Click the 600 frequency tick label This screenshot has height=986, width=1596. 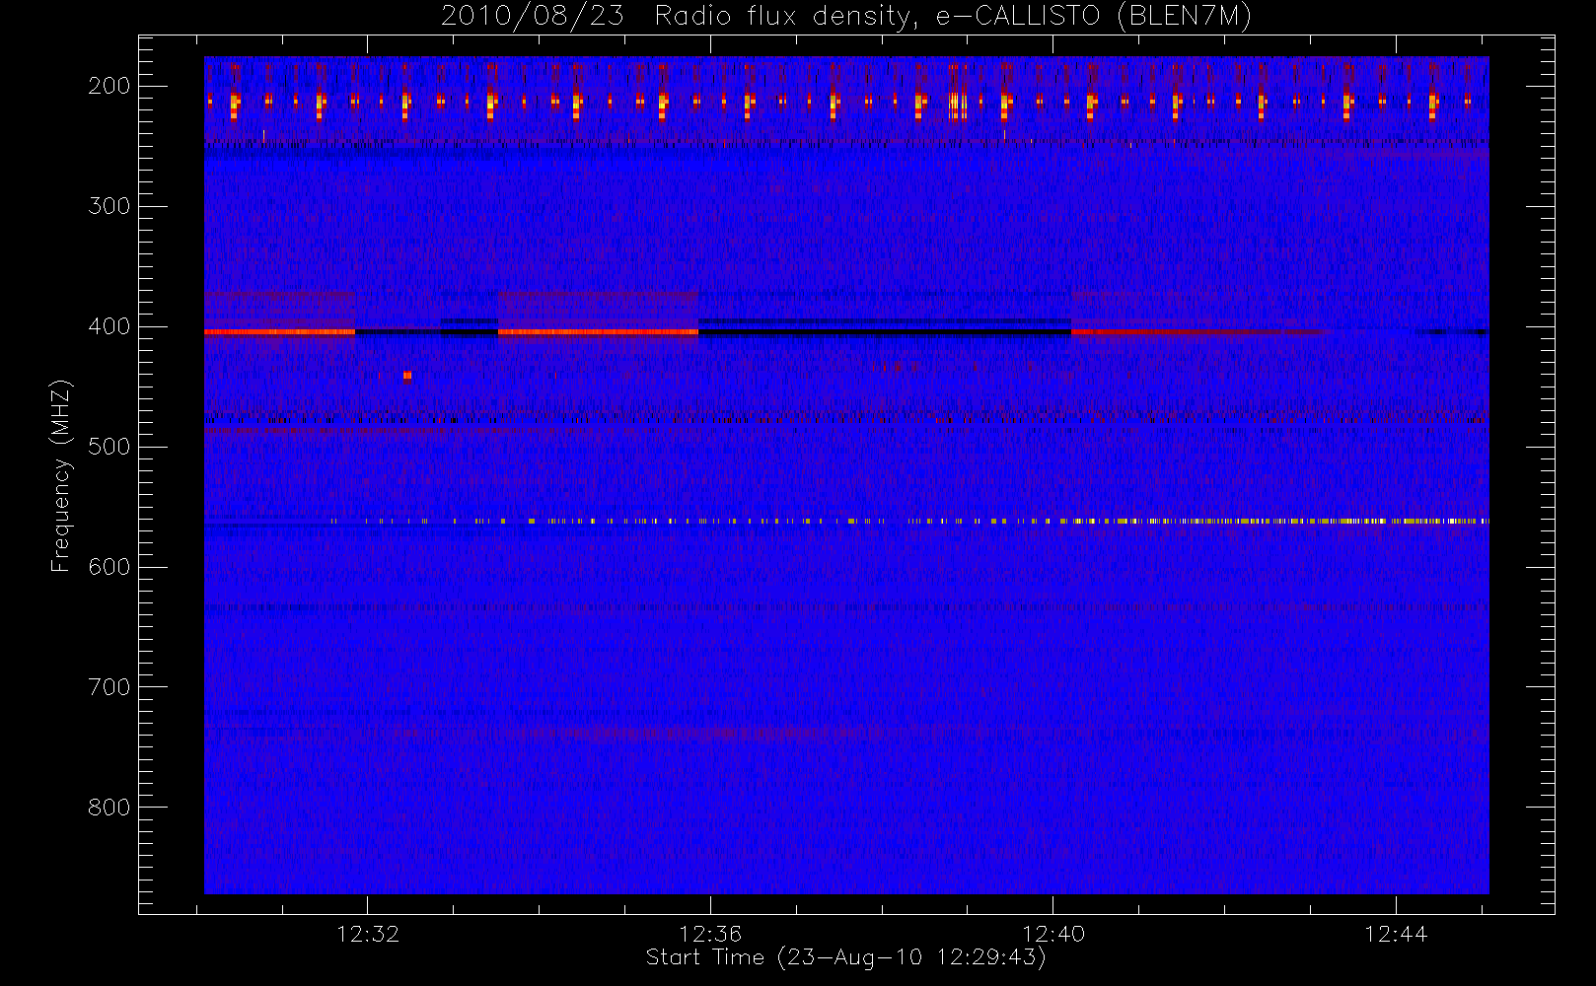pos(109,567)
